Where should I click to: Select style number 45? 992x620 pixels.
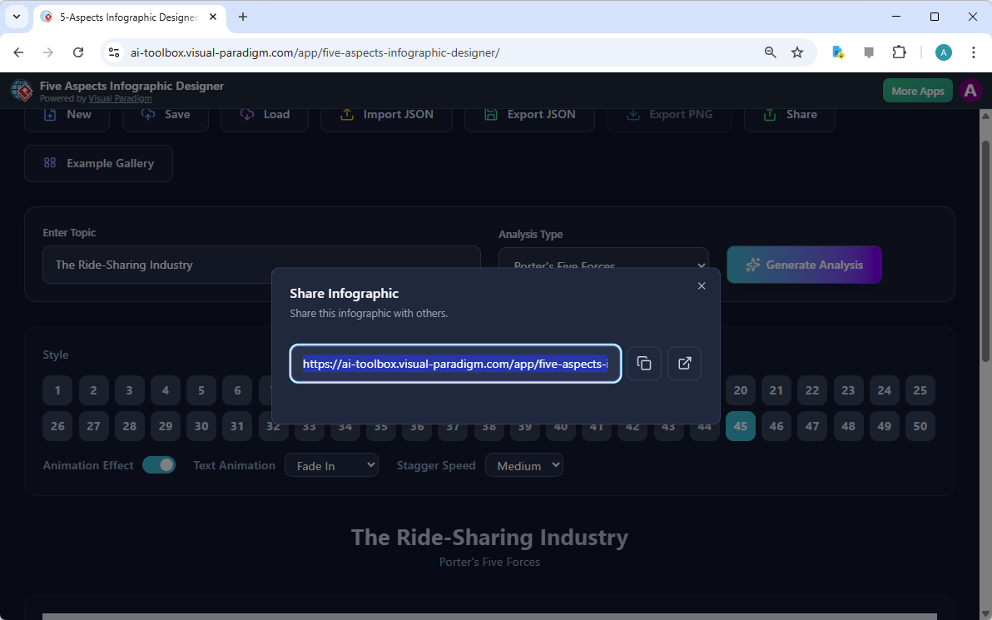[x=740, y=425]
